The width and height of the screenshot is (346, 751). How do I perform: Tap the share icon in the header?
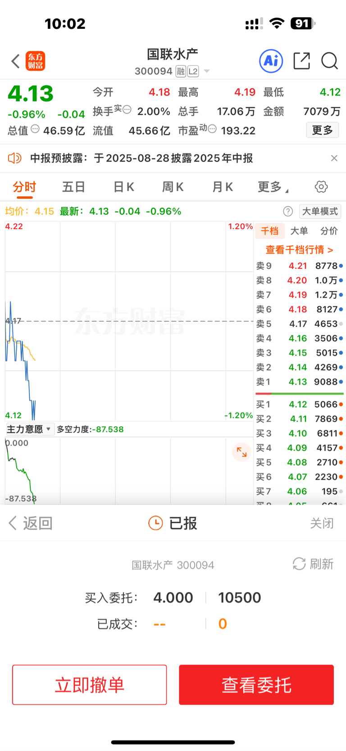tap(301, 60)
